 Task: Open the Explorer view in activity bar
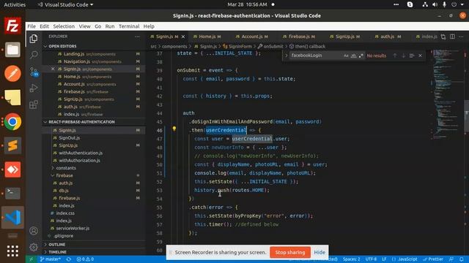click(x=34, y=39)
